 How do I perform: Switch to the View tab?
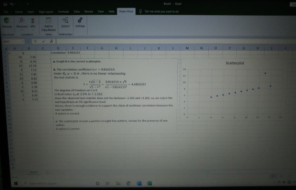(x=100, y=12)
